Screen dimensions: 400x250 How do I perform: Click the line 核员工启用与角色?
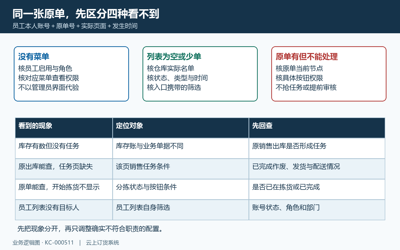(x=45, y=68)
